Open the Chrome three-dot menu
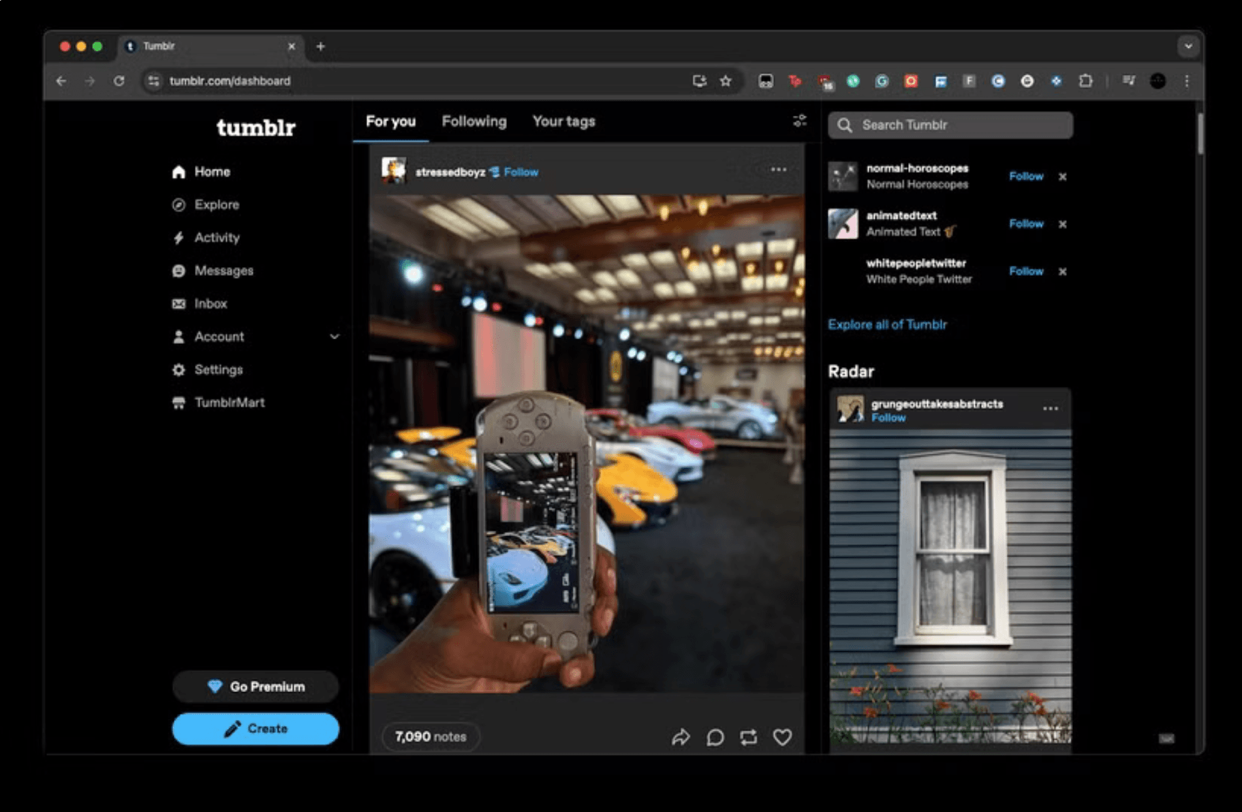Screen dimensions: 1242x812 pos(1187,81)
